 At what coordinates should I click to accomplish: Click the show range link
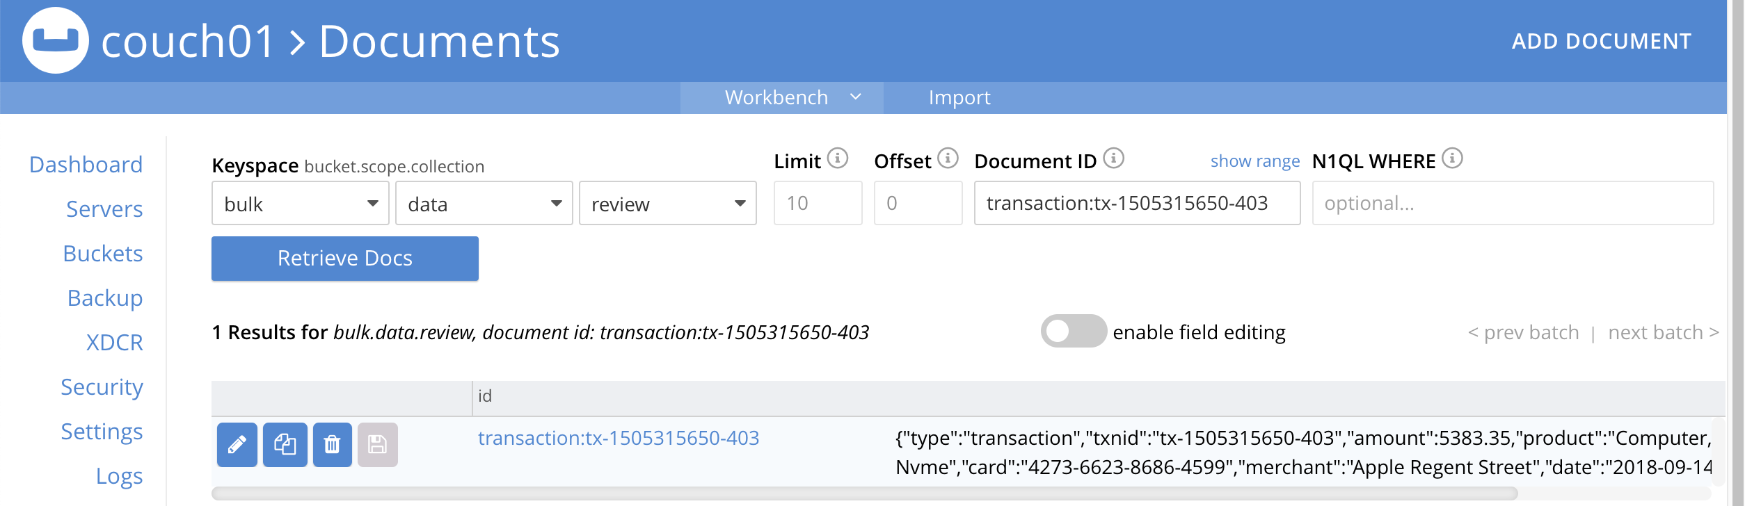point(1254,161)
